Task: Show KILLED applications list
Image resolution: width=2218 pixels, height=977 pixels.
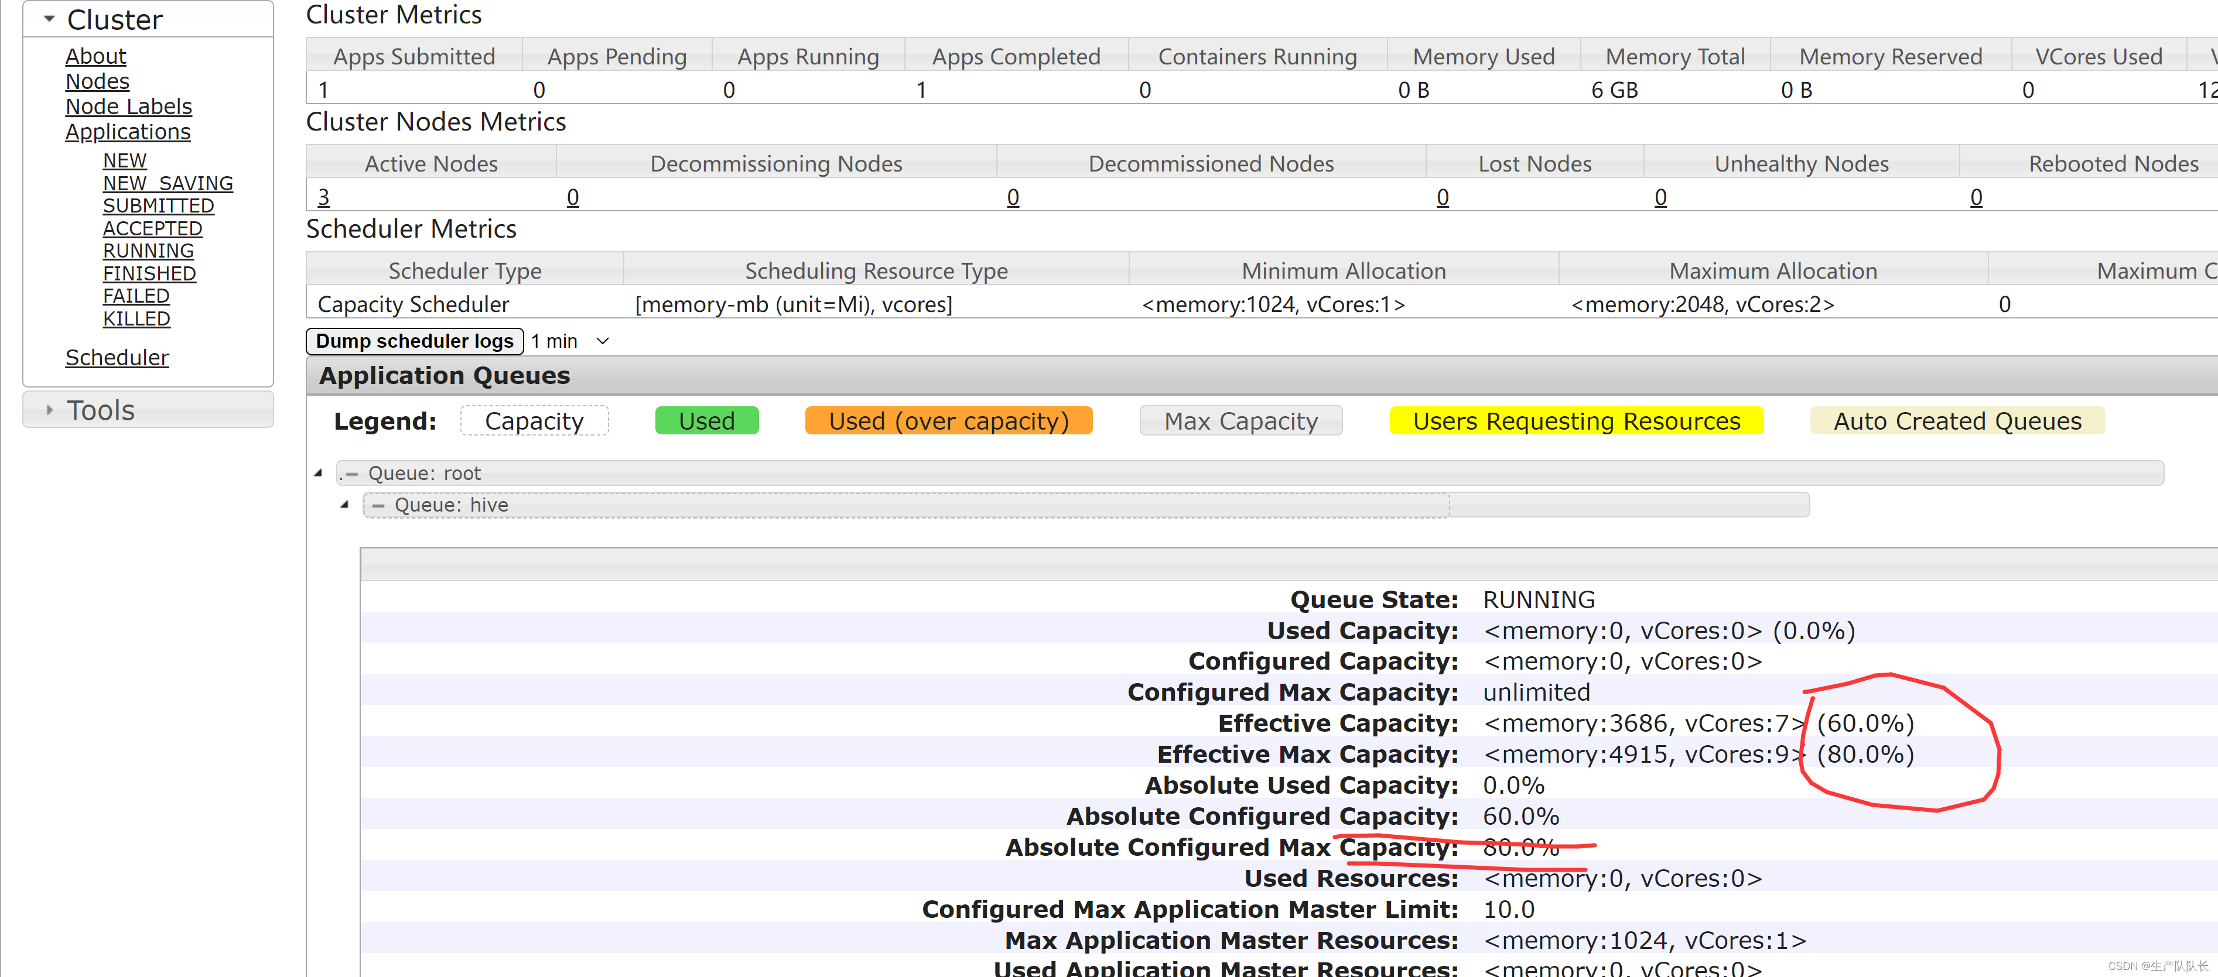Action: click(x=136, y=318)
